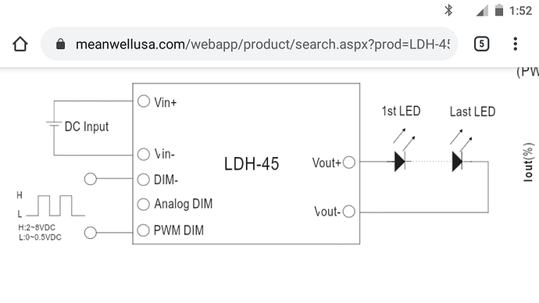Viewport: 539px width, 303px height.
Task: Tap the Last LED diode symbol
Action: point(457,162)
